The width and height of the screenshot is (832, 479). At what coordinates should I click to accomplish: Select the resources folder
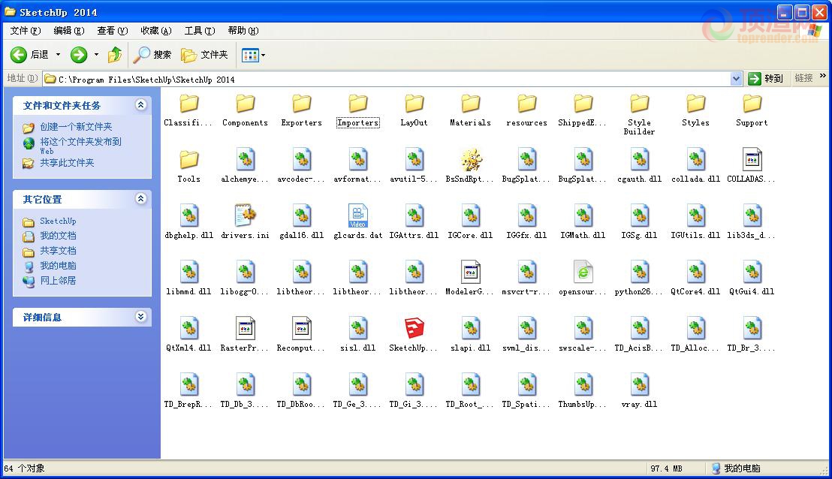pos(527,111)
